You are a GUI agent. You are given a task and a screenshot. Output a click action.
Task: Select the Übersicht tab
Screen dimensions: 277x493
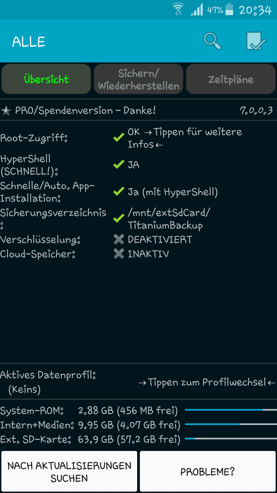46,79
